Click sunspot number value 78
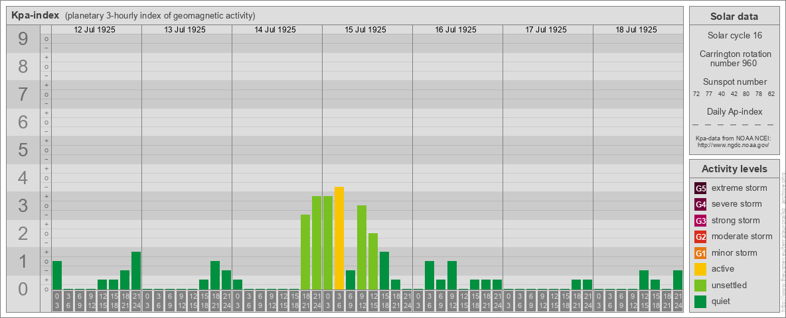The image size is (786, 318). [x=759, y=94]
